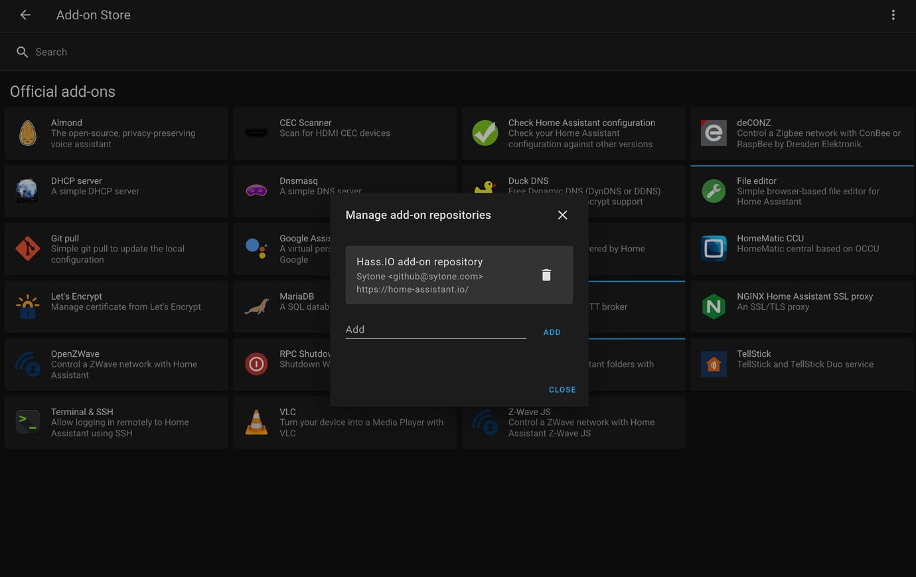Click the ADD repository button

552,332
